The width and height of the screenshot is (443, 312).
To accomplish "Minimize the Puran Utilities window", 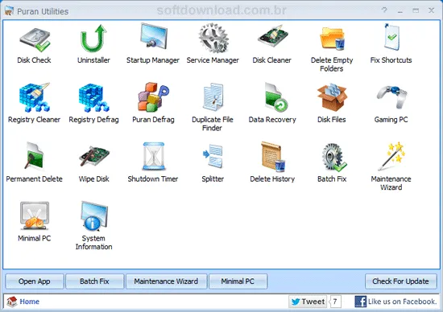I will click(400, 10).
